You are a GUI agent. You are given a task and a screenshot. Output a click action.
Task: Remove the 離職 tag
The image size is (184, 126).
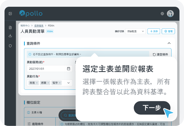tap(48, 83)
